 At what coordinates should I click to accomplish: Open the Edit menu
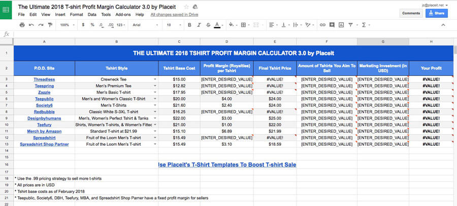[33, 15]
